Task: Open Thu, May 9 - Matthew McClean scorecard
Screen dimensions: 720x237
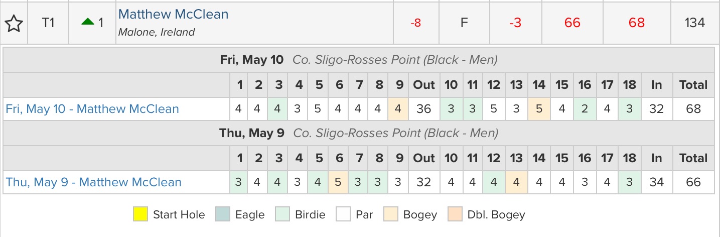Action: tap(93, 182)
